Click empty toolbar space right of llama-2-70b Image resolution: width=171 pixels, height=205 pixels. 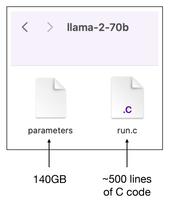tap(143, 27)
